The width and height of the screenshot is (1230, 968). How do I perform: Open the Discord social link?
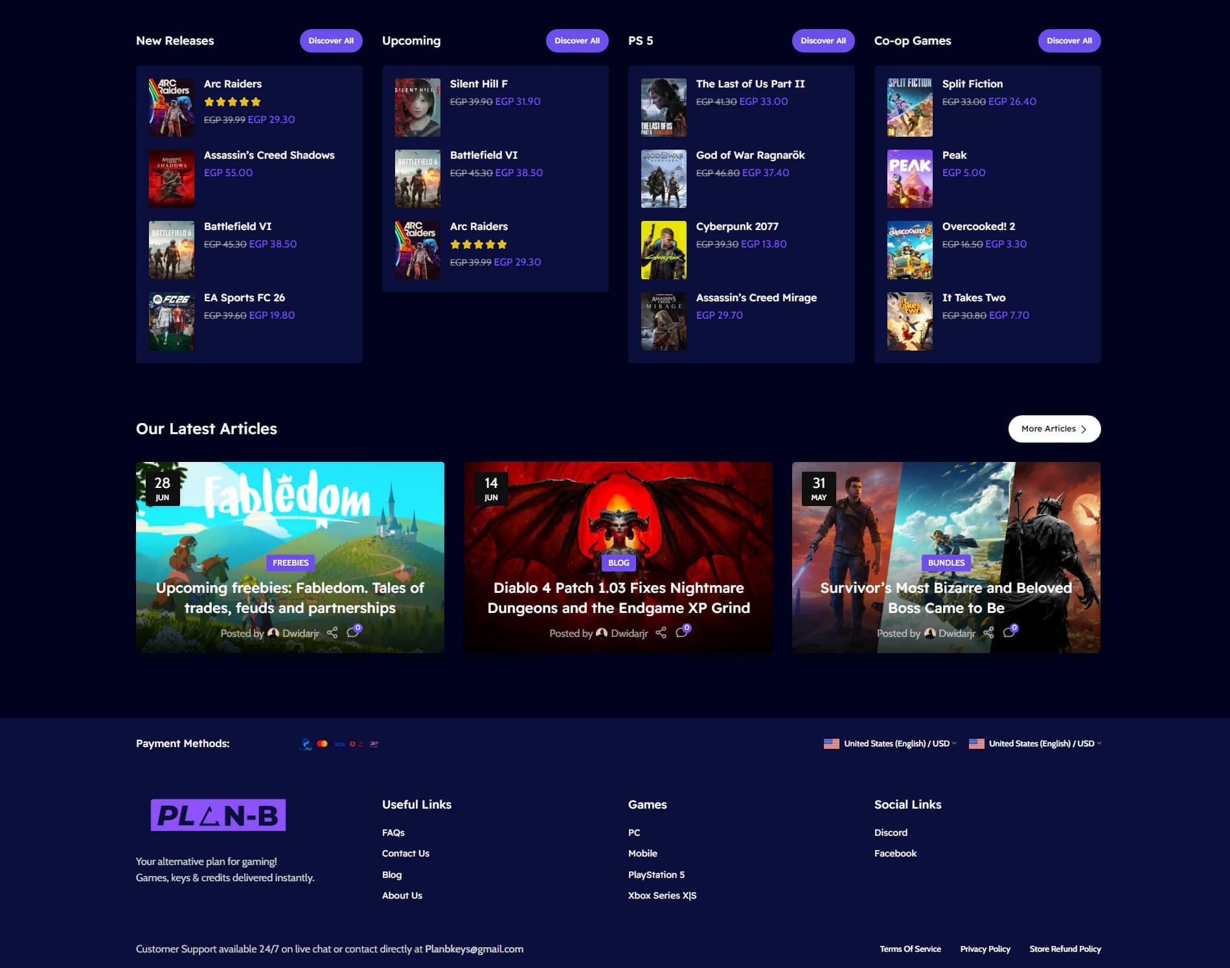click(x=891, y=833)
